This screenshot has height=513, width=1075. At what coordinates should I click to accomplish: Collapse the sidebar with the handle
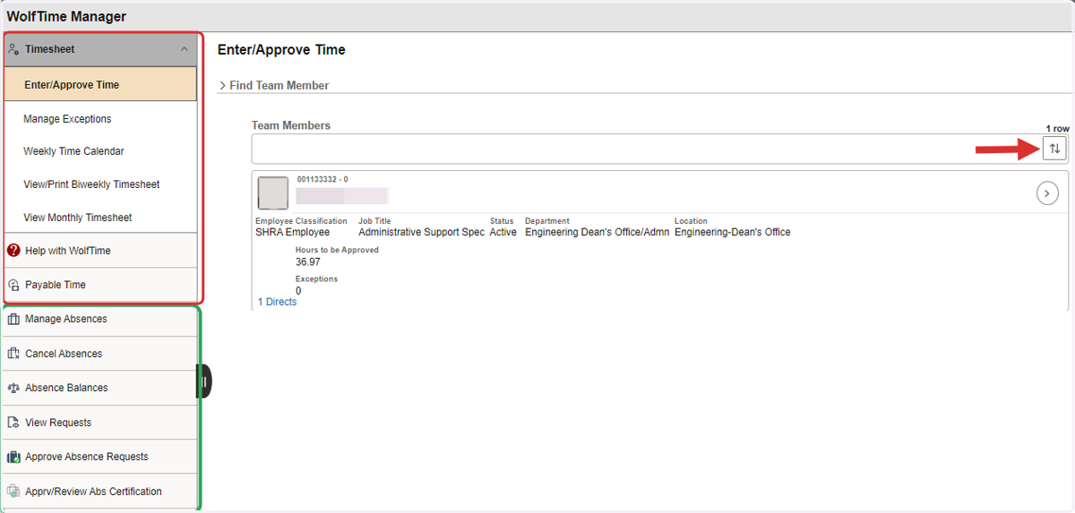pos(204,381)
